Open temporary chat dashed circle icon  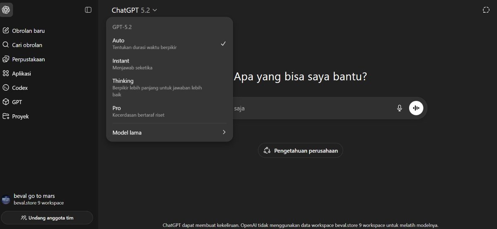[486, 10]
